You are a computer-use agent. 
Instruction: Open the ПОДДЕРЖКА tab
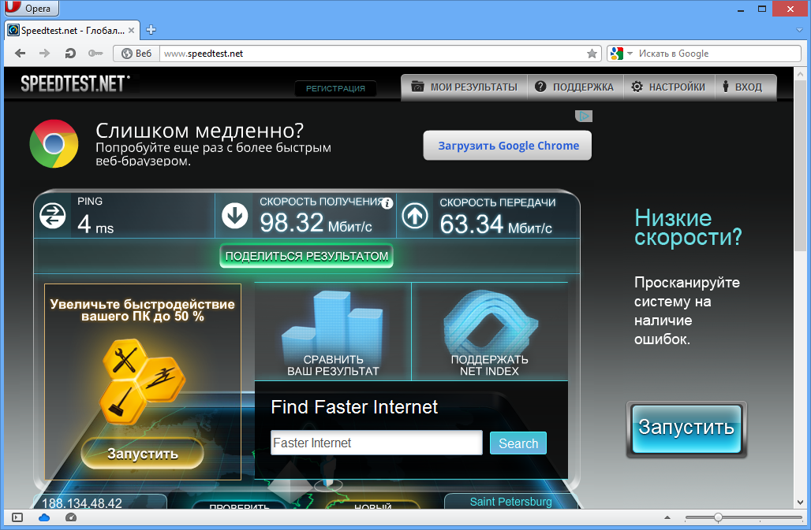[574, 87]
